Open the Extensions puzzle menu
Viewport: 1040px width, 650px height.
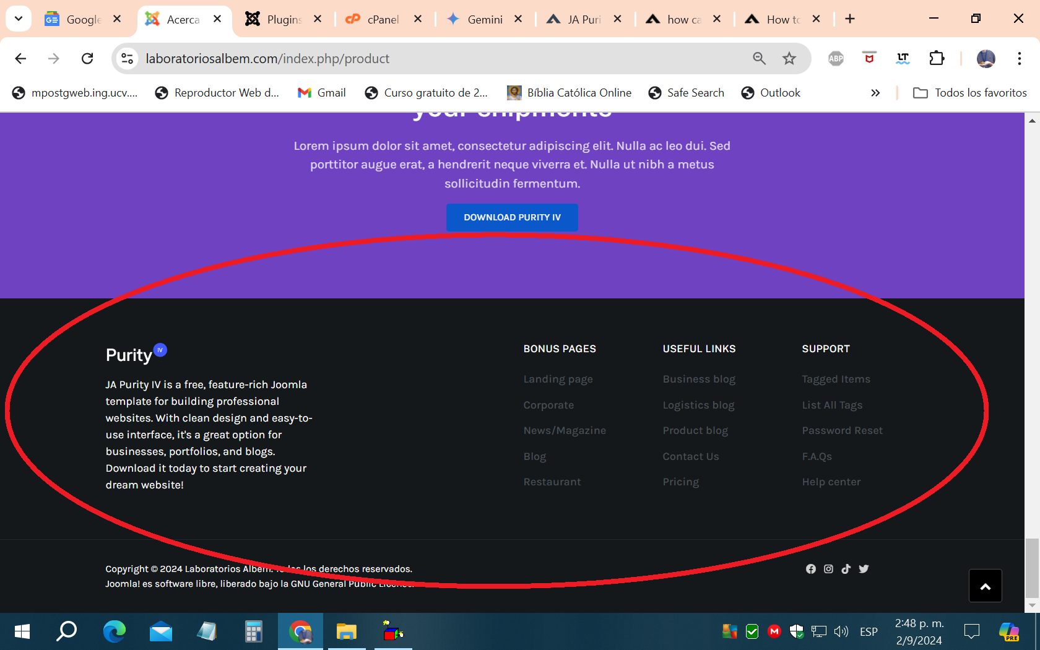[x=937, y=58]
